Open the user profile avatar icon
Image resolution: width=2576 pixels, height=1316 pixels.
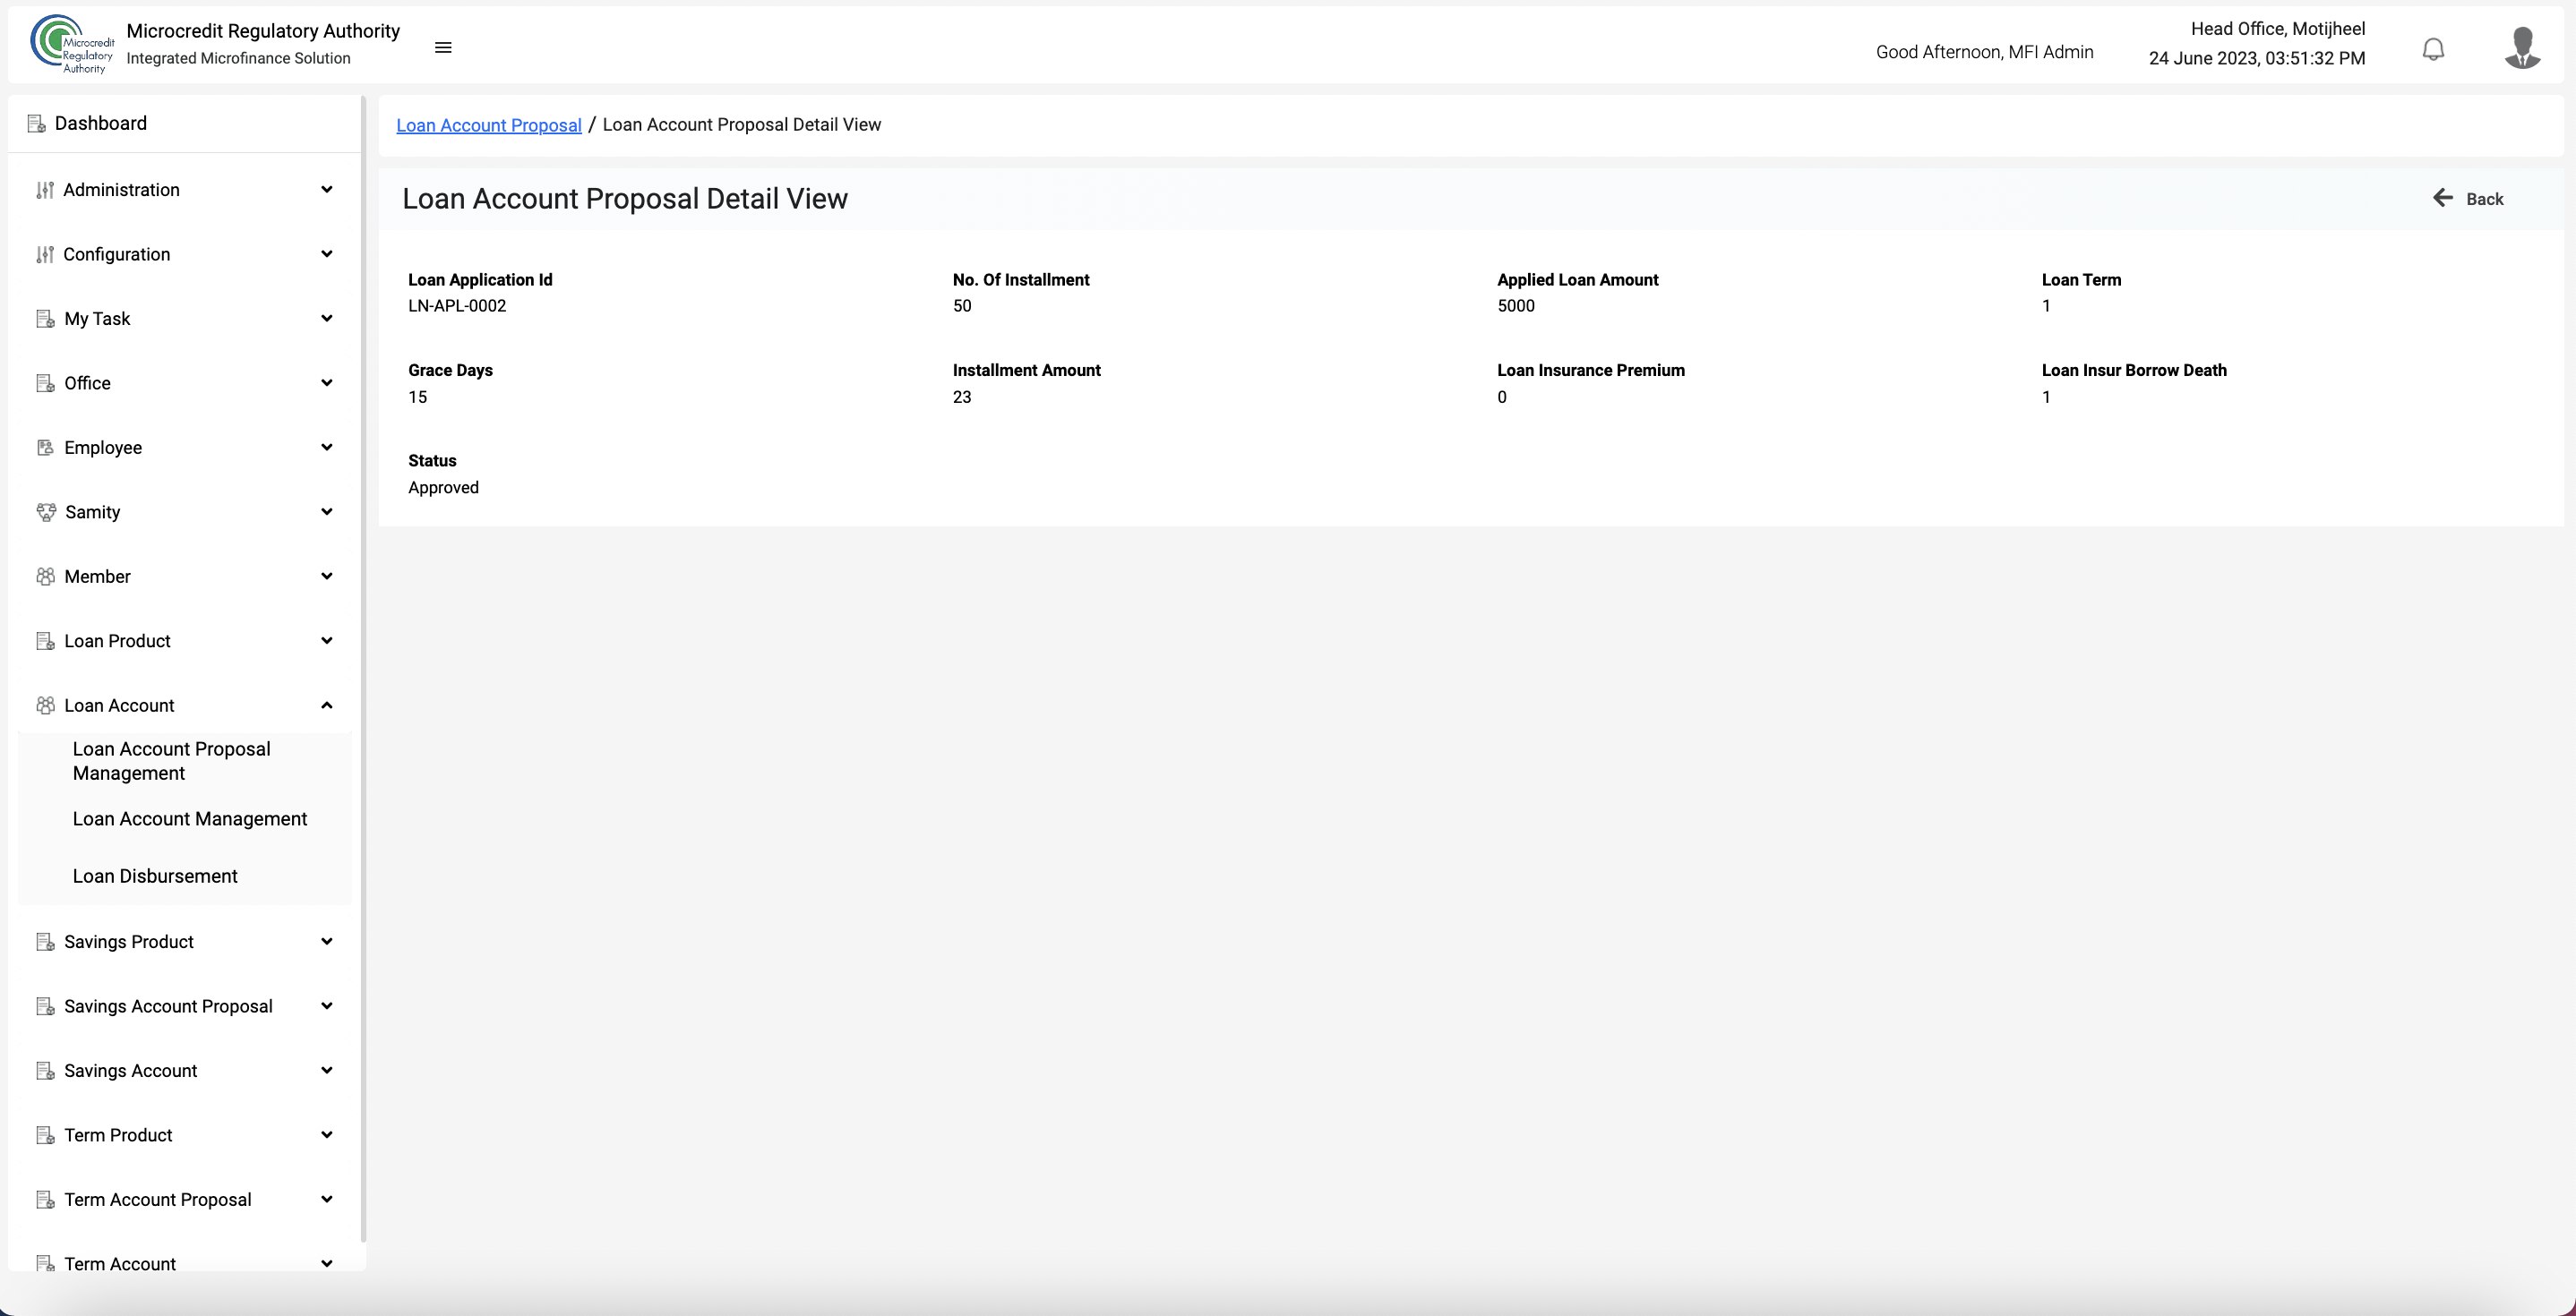pyautogui.click(x=2522, y=47)
